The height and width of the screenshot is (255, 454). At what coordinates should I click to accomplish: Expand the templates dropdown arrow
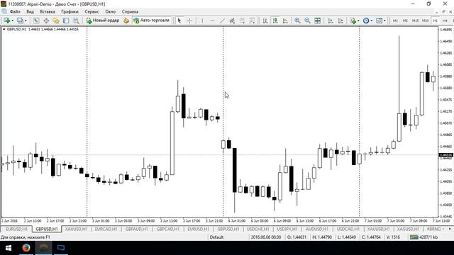tap(384, 21)
